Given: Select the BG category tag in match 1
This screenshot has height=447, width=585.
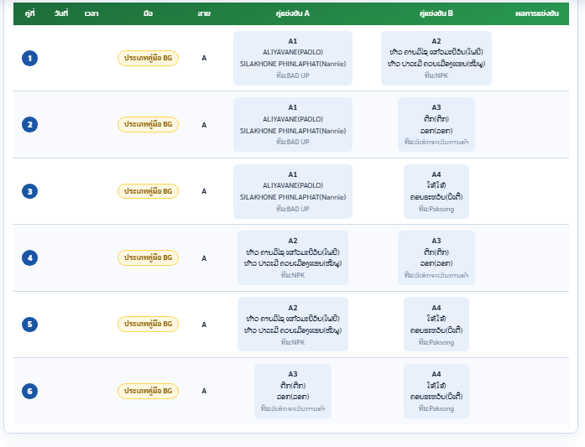Looking at the screenshot, I should pyautogui.click(x=148, y=58).
